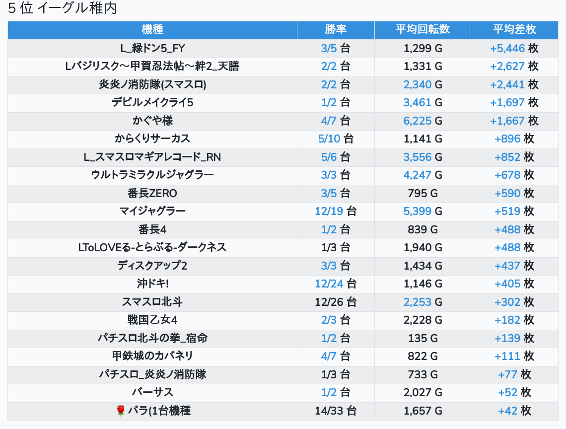Click the rose icon beside バラ(1台機種
This screenshot has width=566, height=429.
(121, 411)
